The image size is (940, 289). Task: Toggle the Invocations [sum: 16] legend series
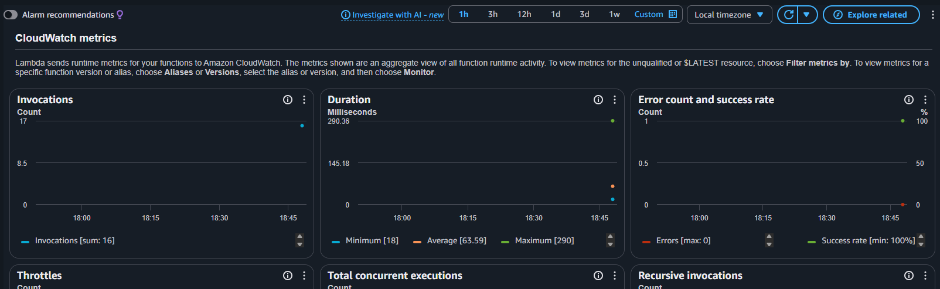[x=68, y=241]
